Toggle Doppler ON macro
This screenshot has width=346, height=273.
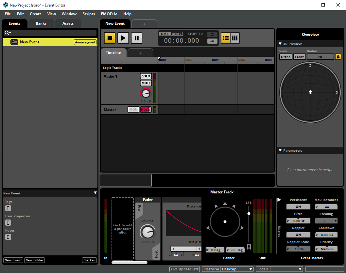tap(298, 235)
